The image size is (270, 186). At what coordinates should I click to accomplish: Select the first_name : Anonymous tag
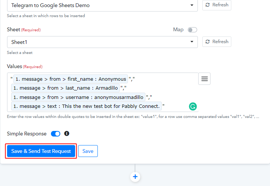click(71, 79)
